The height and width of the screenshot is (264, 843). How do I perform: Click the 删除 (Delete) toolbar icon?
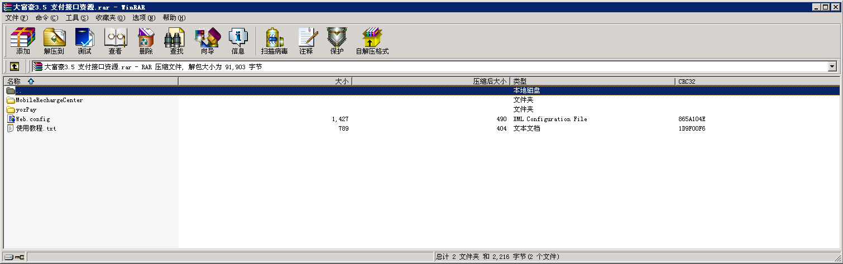click(x=146, y=41)
